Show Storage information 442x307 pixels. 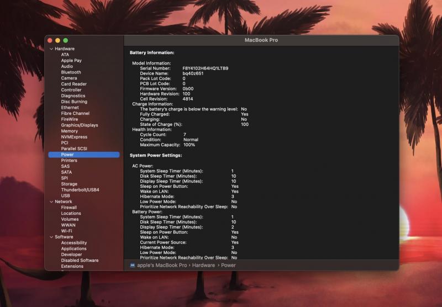69,184
